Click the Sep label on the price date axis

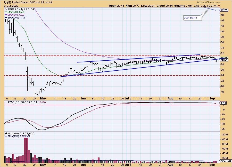click(x=212, y=98)
